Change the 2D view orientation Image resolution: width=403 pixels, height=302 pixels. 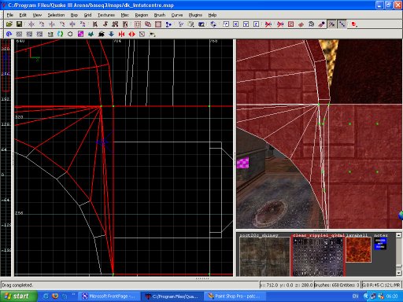point(181,24)
